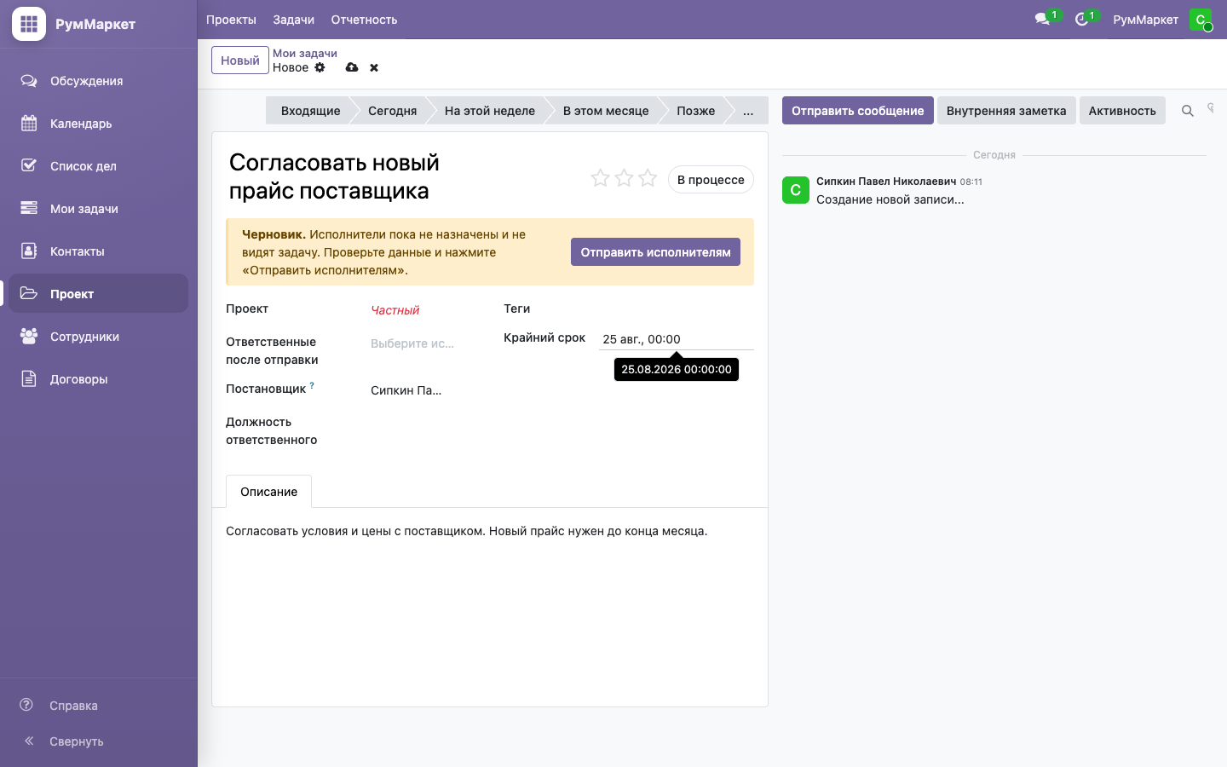The image size is (1227, 767).
Task: Click Отправить исполнителям button
Action: click(x=655, y=252)
